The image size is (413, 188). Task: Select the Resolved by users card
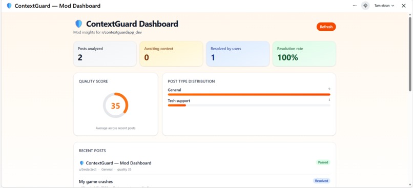pos(238,54)
